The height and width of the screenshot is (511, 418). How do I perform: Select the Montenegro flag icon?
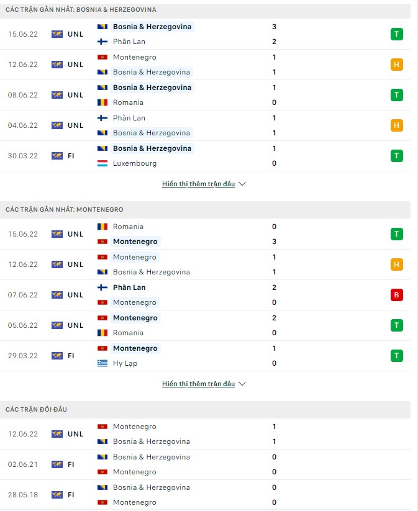click(x=104, y=57)
